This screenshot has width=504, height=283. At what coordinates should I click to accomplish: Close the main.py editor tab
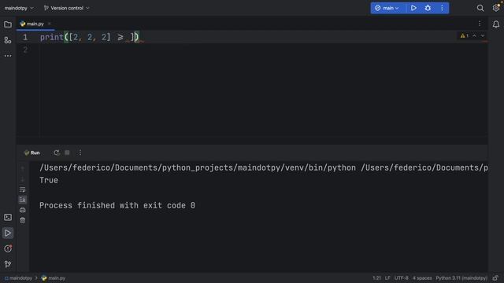(49, 24)
